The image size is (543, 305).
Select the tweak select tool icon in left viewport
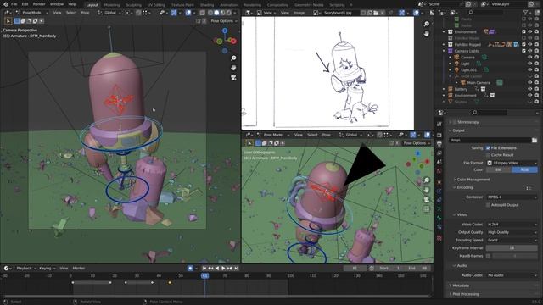pos(8,21)
